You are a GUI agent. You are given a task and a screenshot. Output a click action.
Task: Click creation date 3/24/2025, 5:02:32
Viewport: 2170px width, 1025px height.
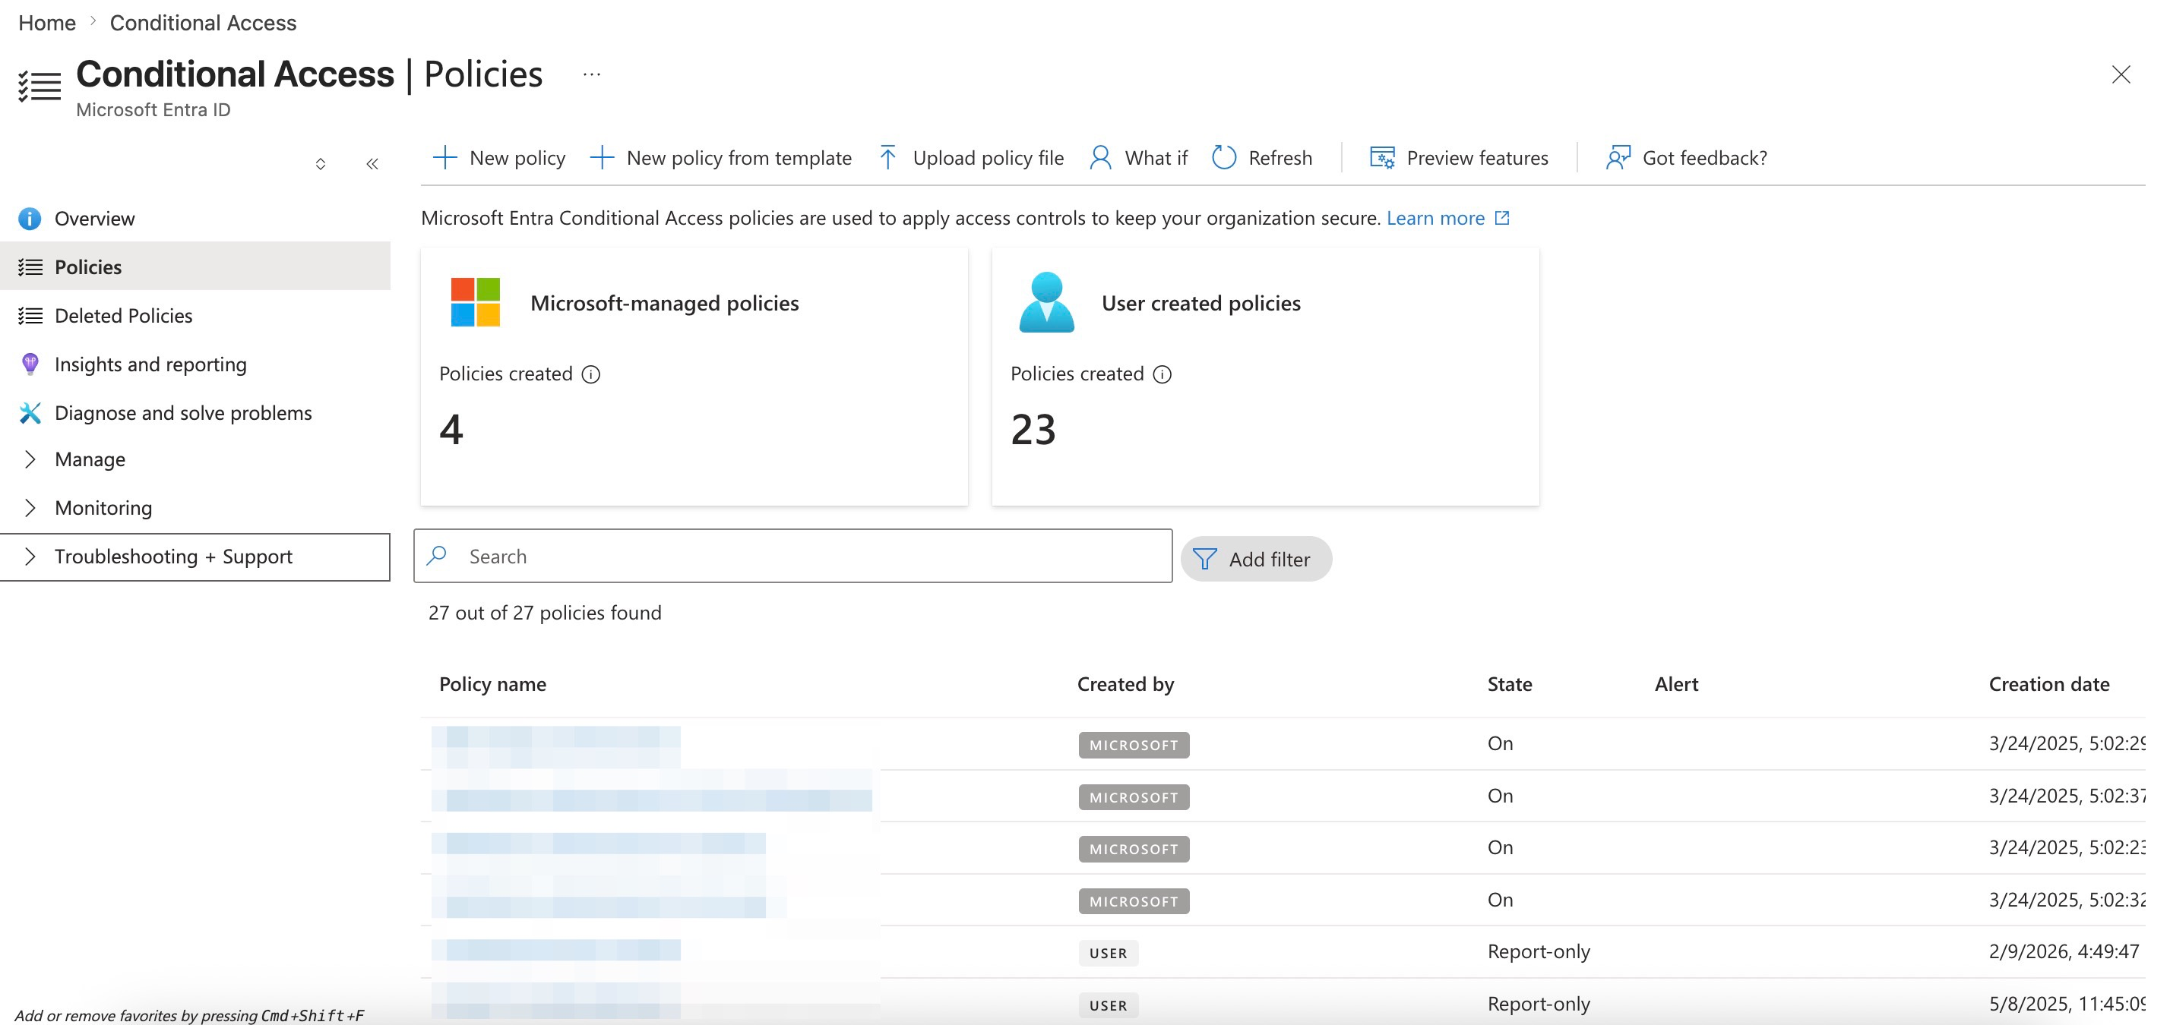(2067, 900)
